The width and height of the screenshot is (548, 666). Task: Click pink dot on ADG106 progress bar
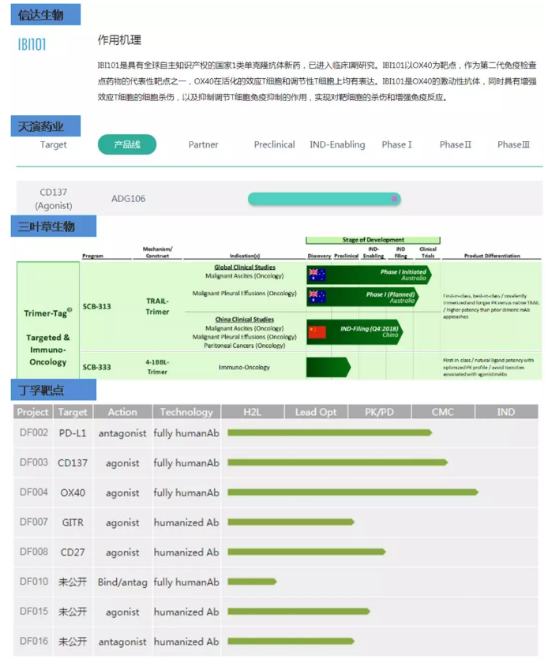[395, 199]
